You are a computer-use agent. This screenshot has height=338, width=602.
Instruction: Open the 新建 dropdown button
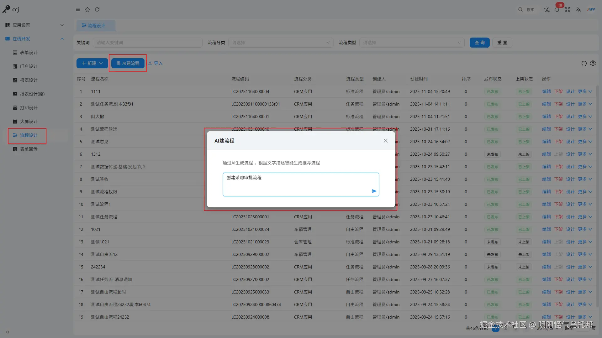(92, 63)
